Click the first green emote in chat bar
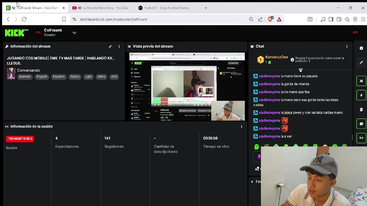Image resolution: width=367 pixels, height=206 pixels. pyautogui.click(x=257, y=147)
